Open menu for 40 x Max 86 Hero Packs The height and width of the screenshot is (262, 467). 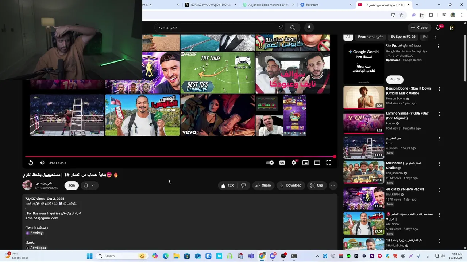439,190
